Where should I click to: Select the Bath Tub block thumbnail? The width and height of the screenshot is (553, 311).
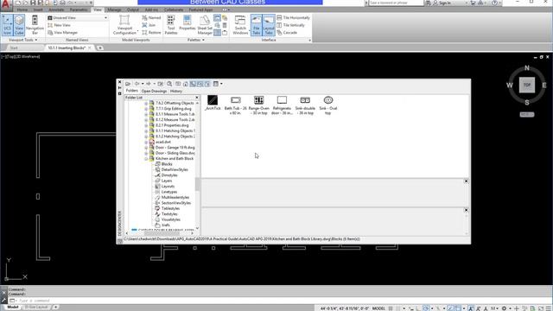[x=236, y=105]
